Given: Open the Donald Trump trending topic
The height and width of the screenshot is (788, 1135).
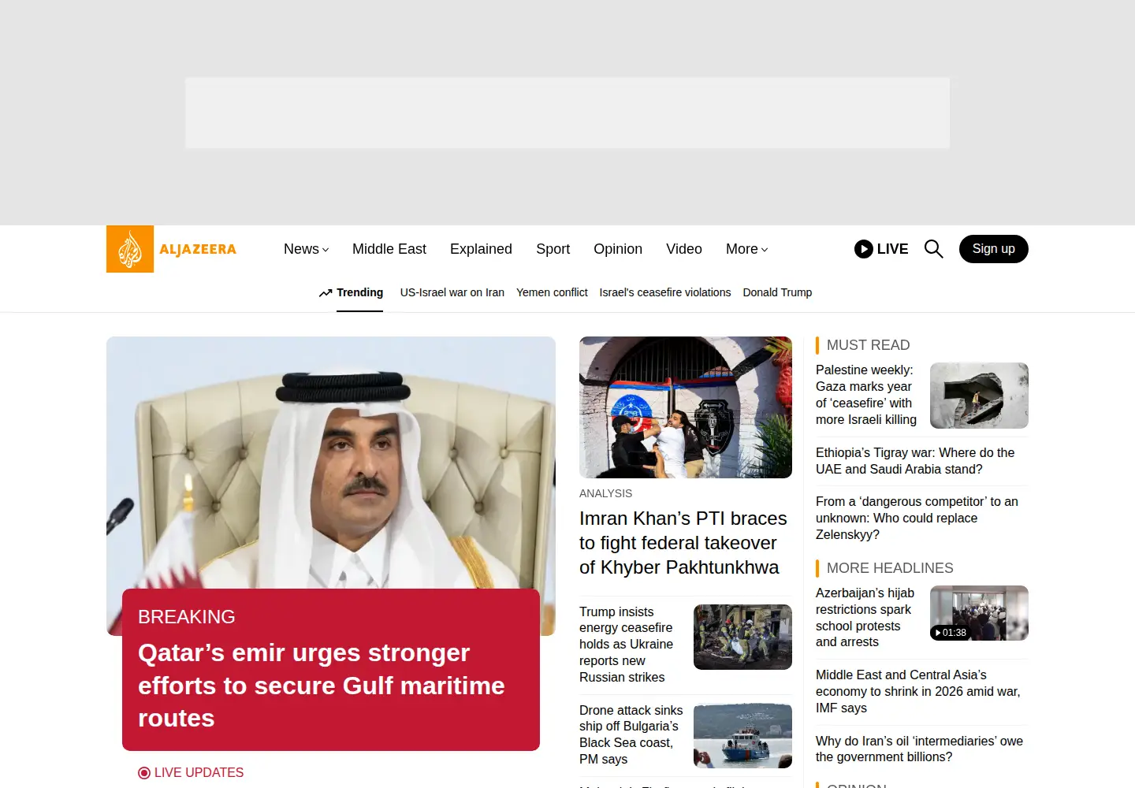Looking at the screenshot, I should (x=777, y=292).
